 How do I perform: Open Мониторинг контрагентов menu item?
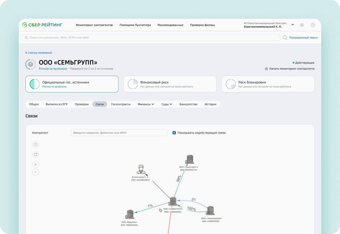tap(94, 25)
